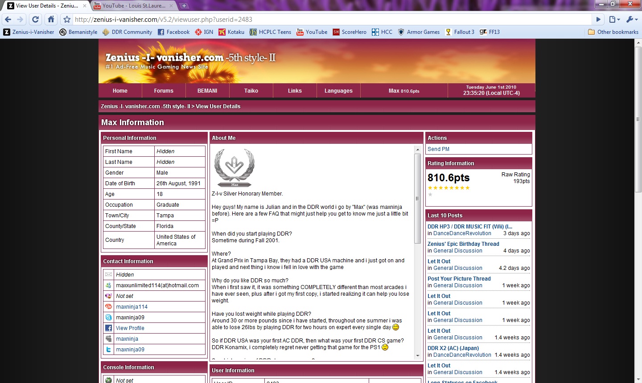Click the Windows Live icon beside the hotmail address
Screen dimensions: 642x383
click(108, 285)
